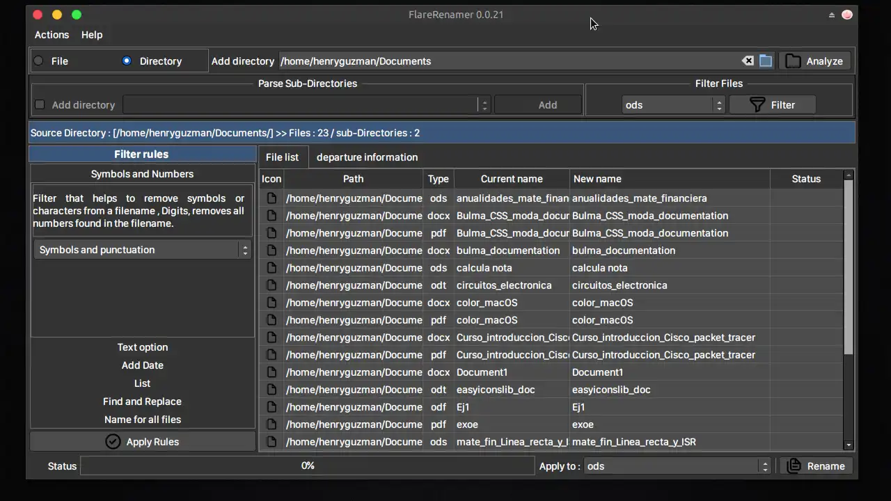
Task: Click the Apply Rules checkmark icon
Action: [x=113, y=442]
